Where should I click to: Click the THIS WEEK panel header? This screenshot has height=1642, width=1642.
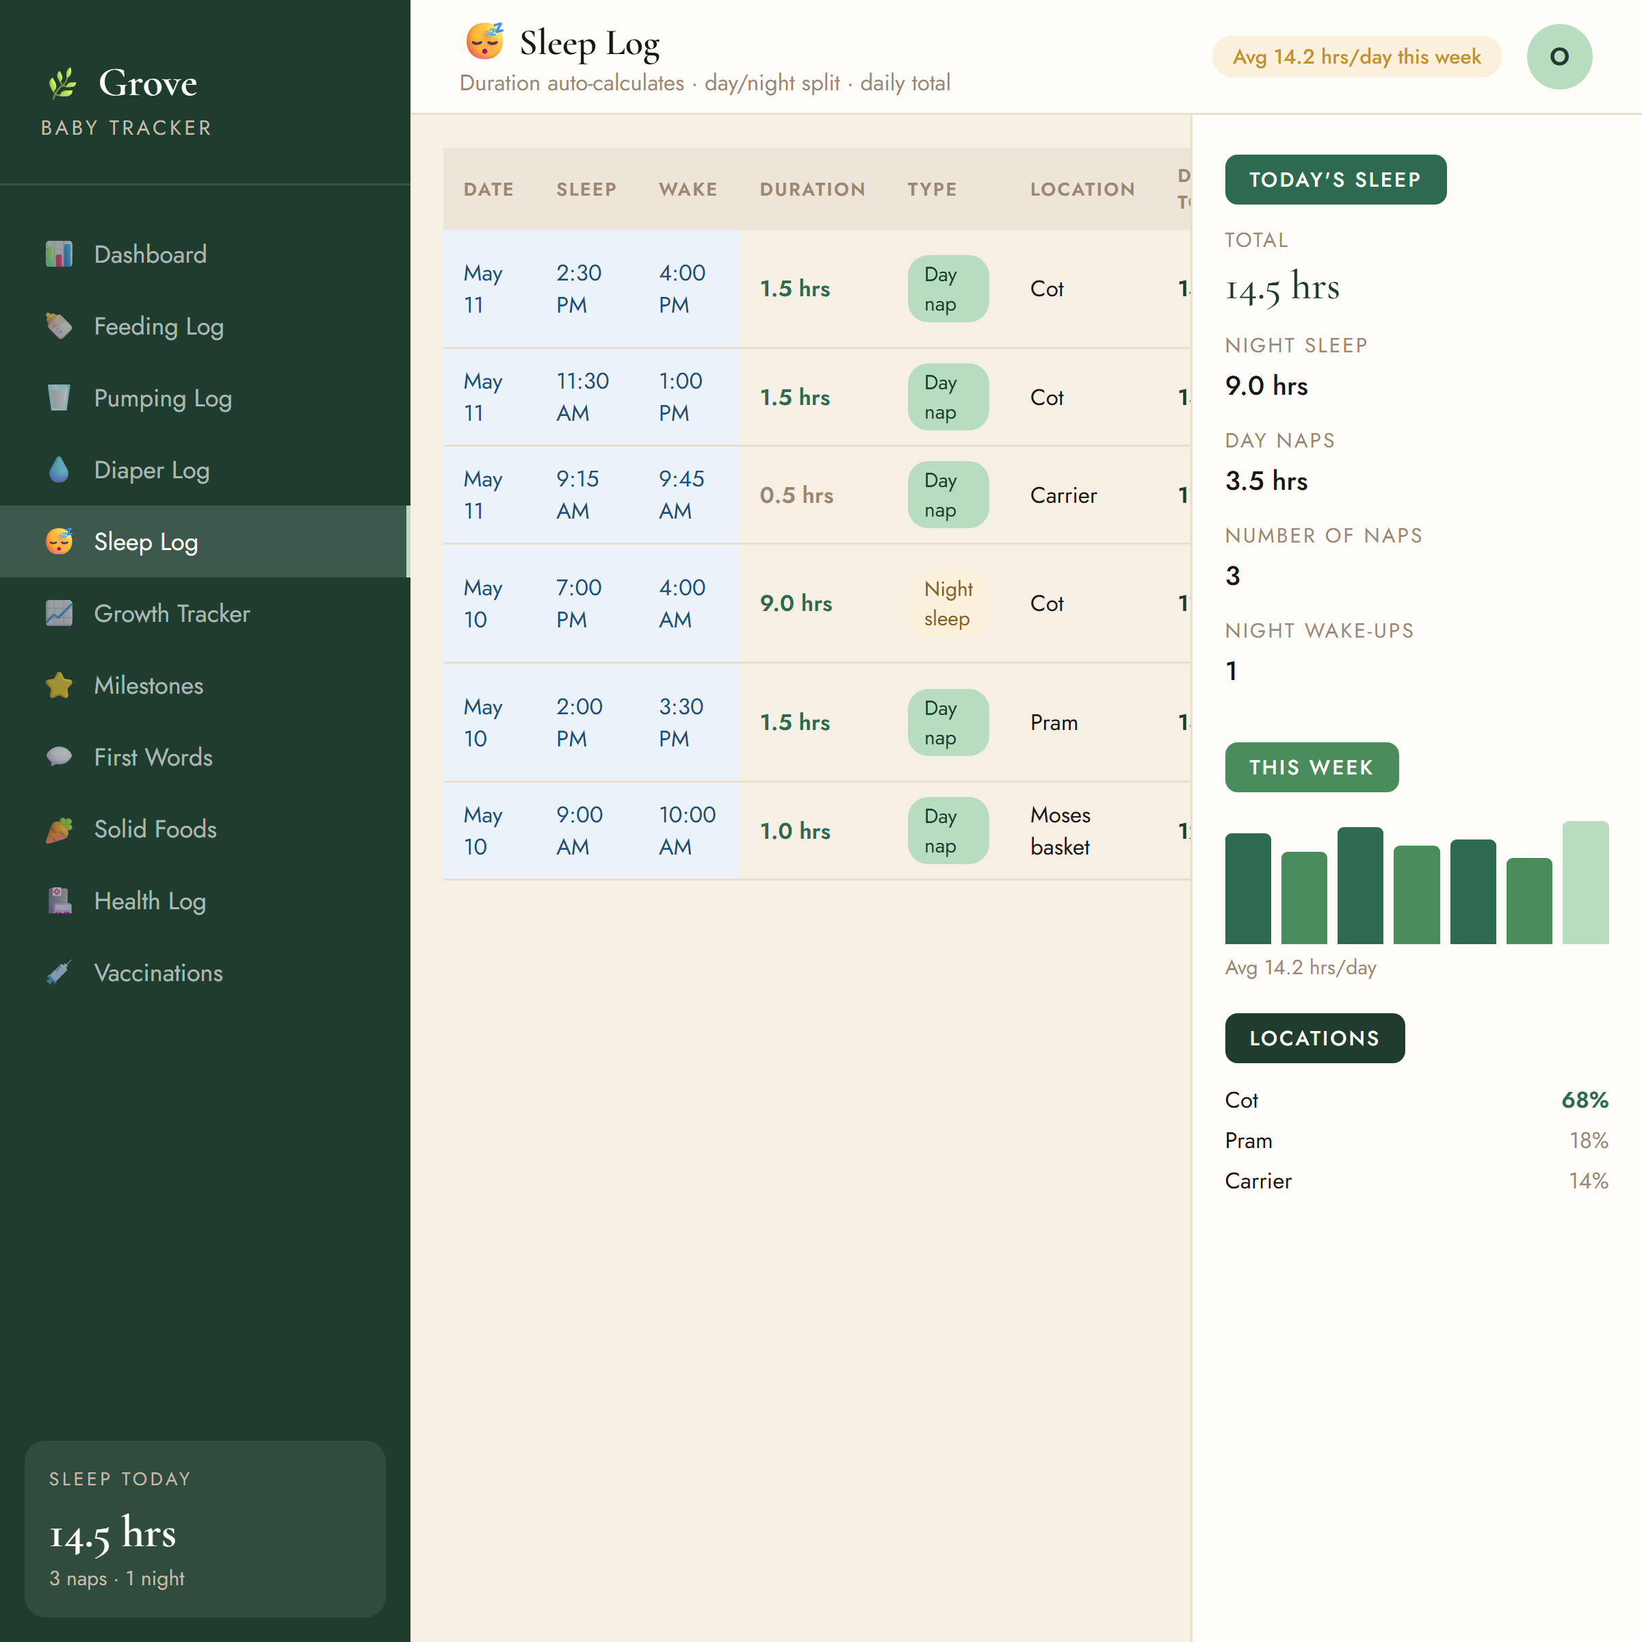pos(1312,766)
